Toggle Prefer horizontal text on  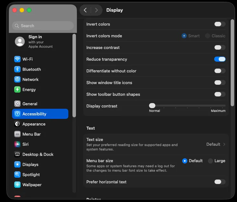coord(220,182)
